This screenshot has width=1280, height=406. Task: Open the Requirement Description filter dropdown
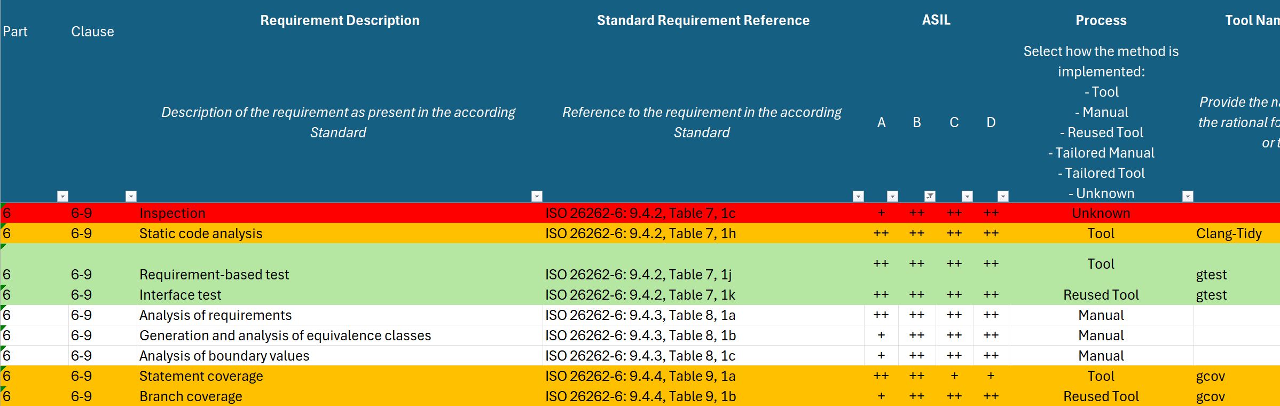537,196
